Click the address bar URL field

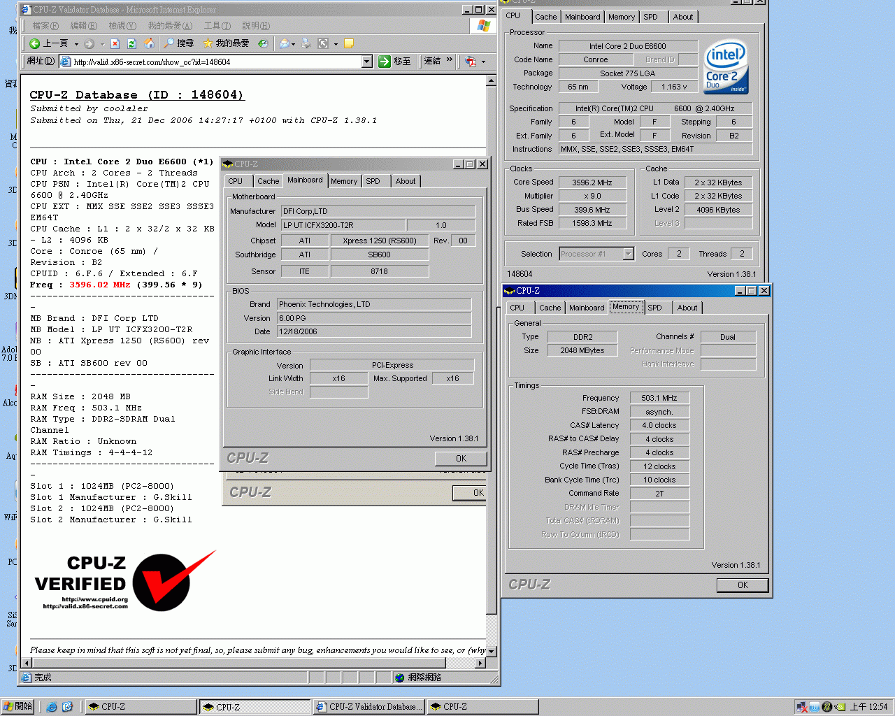click(x=217, y=62)
